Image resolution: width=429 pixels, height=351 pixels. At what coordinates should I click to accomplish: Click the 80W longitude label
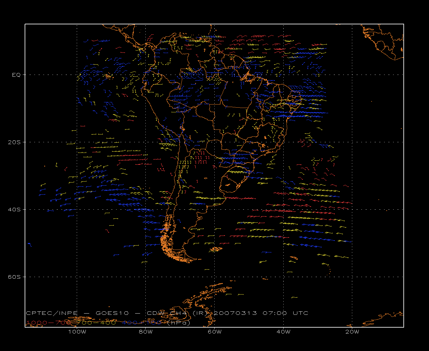pos(146,332)
